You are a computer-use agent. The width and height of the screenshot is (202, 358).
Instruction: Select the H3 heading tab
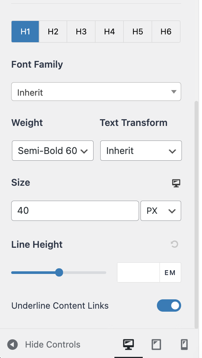click(x=81, y=31)
